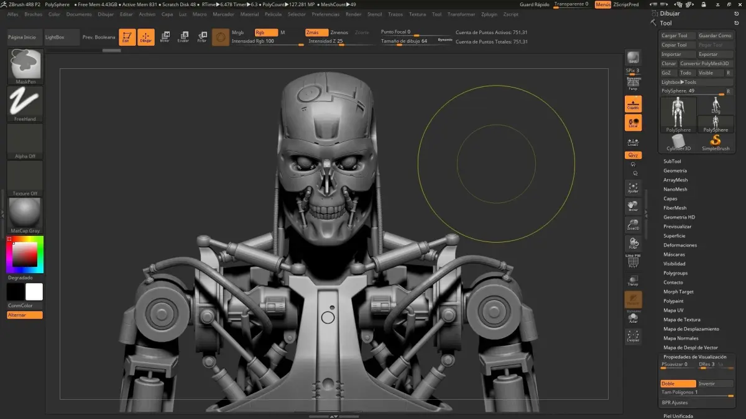
Task: Click the Cargar Tool button
Action: (x=678, y=36)
